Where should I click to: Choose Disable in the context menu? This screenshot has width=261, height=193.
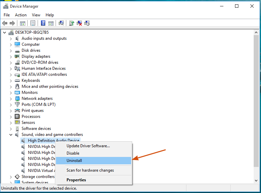click(94, 153)
